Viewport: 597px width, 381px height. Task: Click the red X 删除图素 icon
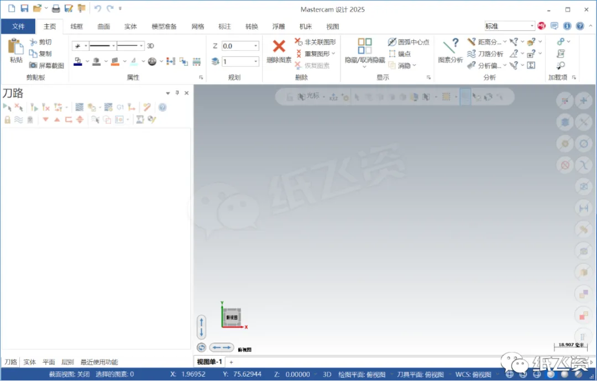(x=279, y=46)
